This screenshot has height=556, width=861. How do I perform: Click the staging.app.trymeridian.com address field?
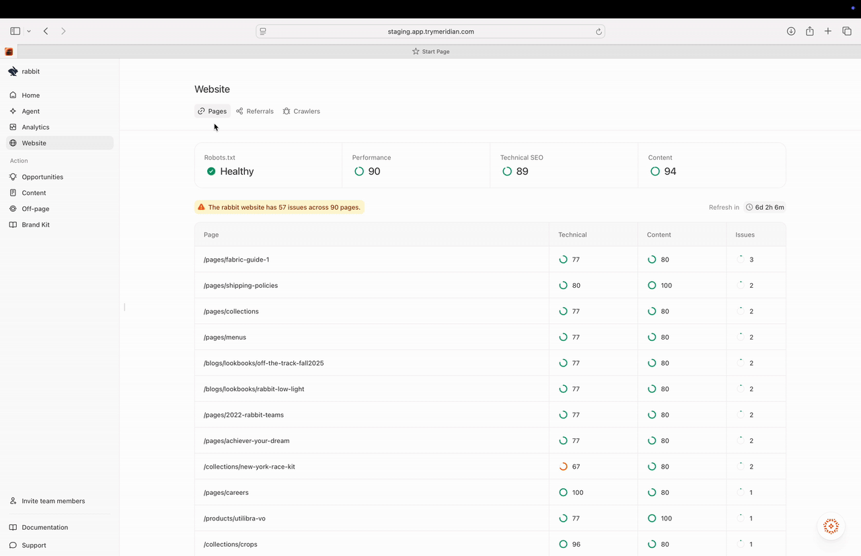(430, 32)
